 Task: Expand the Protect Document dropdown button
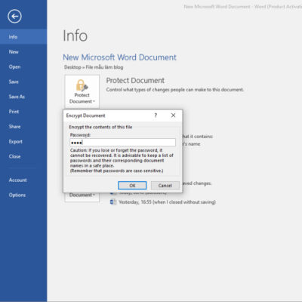coord(82,91)
